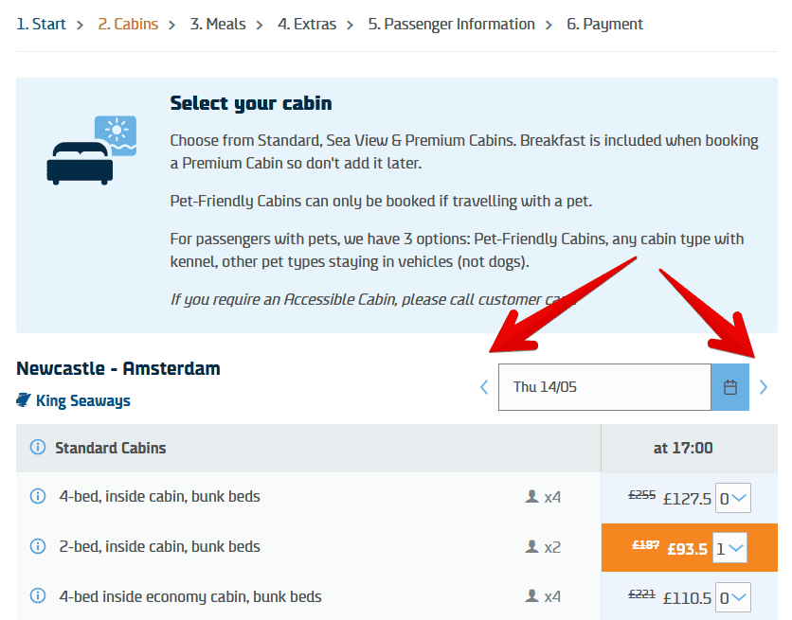Screen dimensions: 792x620
Task: Select the highlighted £93.5 price cell
Action: pyautogui.click(x=672, y=548)
